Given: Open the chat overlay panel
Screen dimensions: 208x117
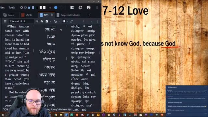Looking at the screenshot, I should [187, 101].
